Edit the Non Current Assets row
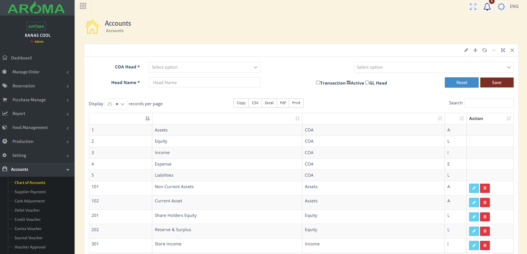 tap(474, 188)
